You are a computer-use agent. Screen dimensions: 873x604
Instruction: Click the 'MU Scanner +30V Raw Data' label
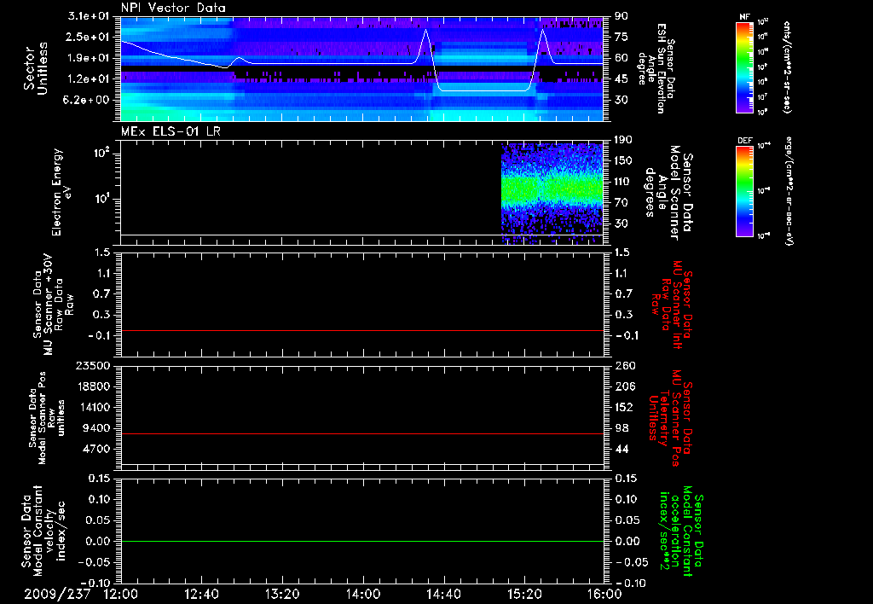[52, 305]
